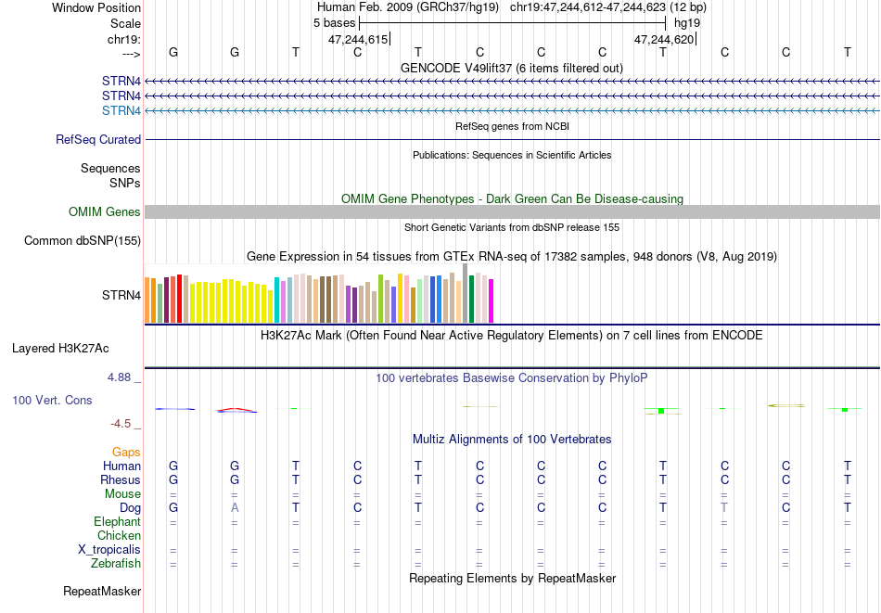Click the first dark blue STRN4 transcript label
Viewport: 881px width, 613px height.
tap(121, 81)
